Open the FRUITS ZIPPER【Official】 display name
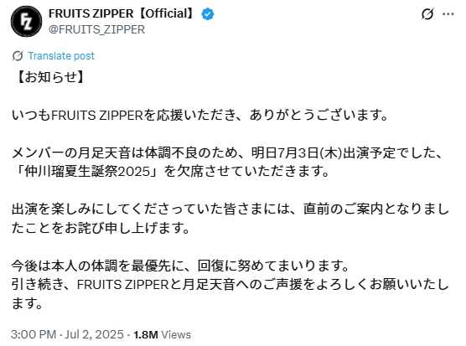466x346 pixels. 123,13
